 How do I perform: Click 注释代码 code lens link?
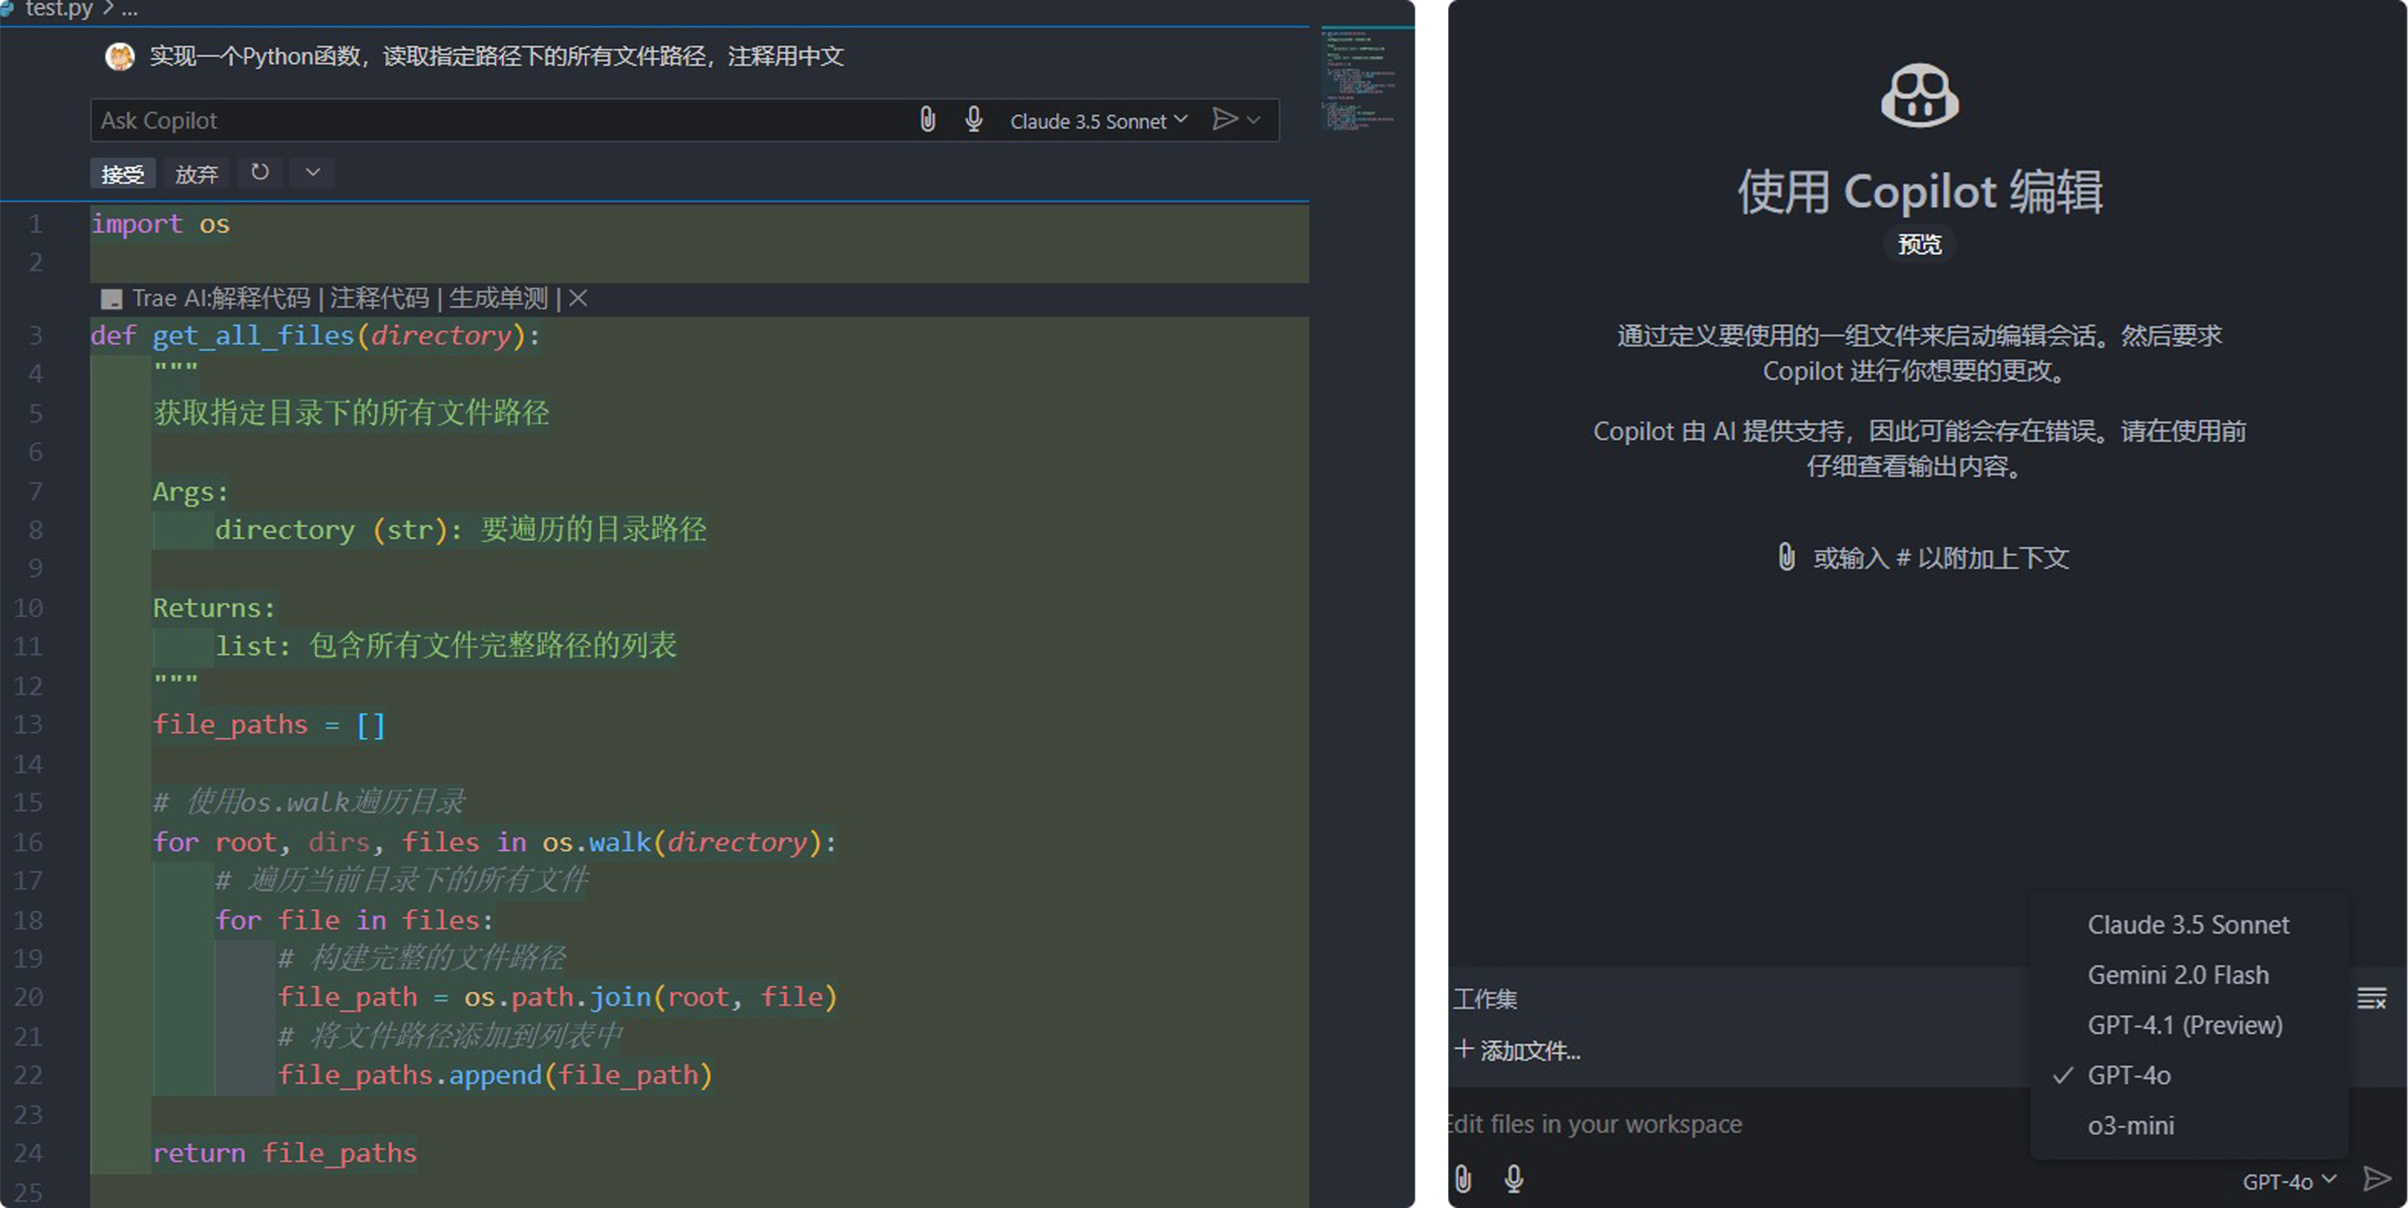click(378, 298)
